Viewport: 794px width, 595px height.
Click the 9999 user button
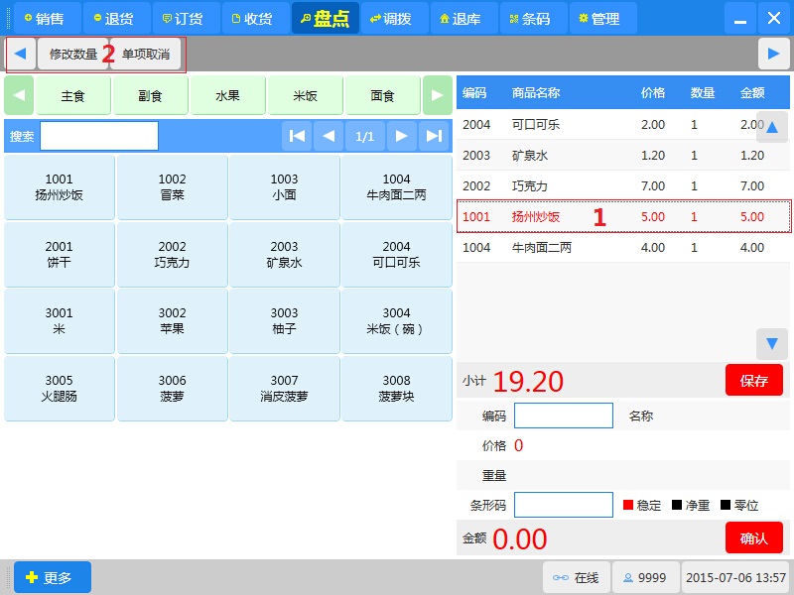646,577
